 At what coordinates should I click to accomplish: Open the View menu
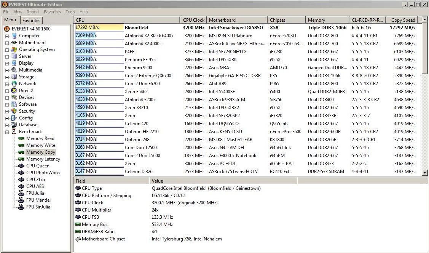pos(18,12)
